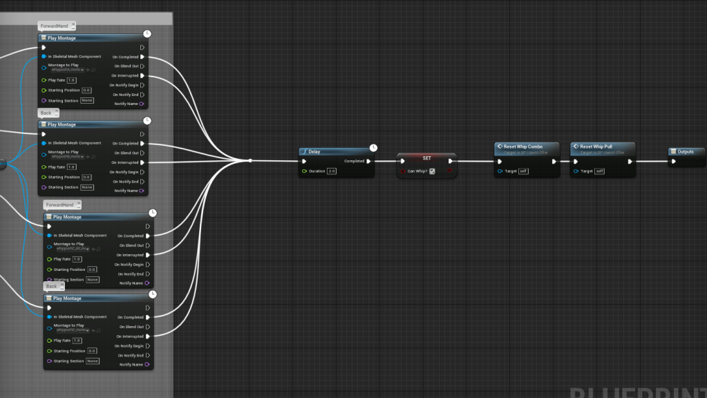707x398 pixels.
Task: Click the Delay node's function icon
Action: tap(304, 151)
